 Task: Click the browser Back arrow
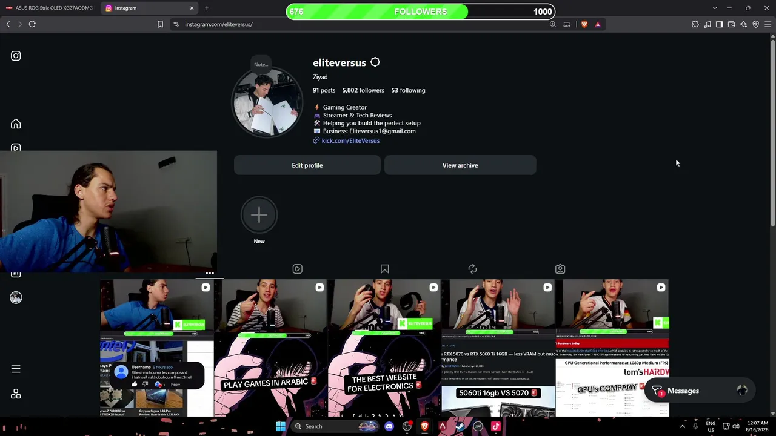(x=8, y=24)
